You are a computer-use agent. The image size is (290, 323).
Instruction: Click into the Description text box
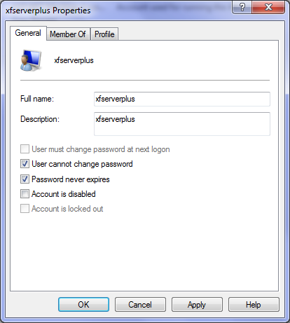click(x=182, y=124)
